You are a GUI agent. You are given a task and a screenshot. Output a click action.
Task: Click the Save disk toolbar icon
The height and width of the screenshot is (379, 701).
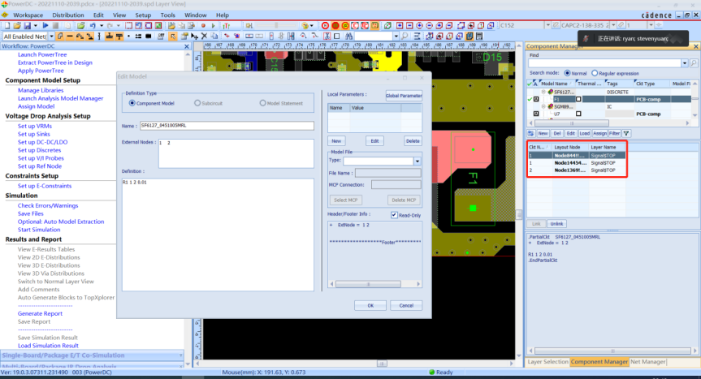pyautogui.click(x=28, y=25)
